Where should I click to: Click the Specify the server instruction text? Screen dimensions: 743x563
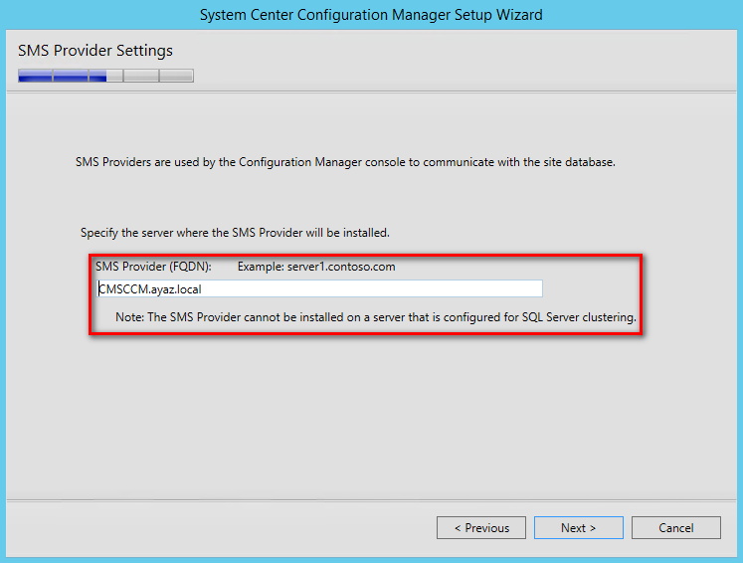click(x=235, y=233)
